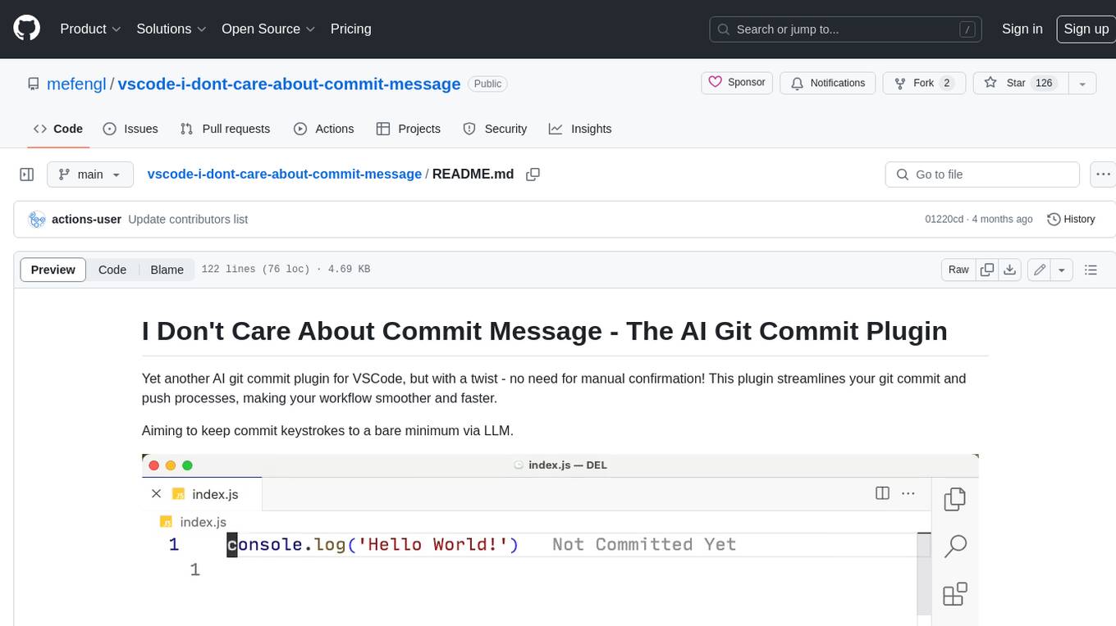
Task: Open the main branch selector
Action: coord(89,175)
